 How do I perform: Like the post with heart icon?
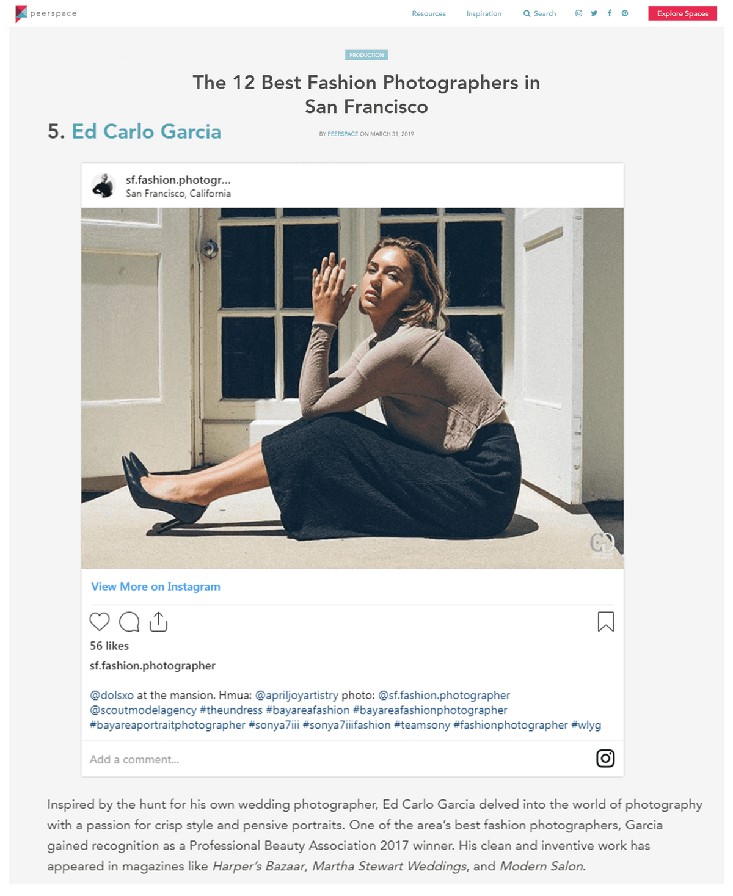coord(100,622)
